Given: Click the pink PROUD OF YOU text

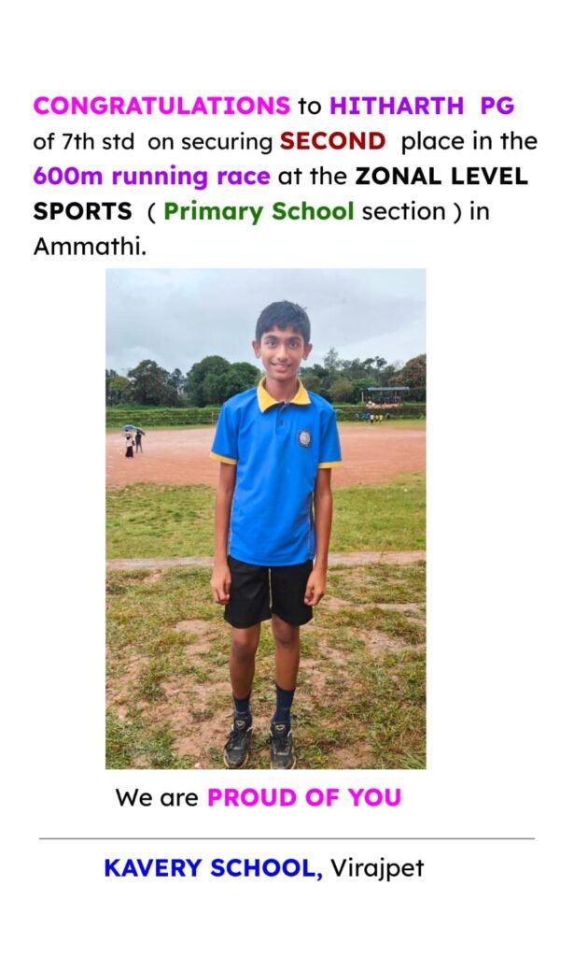Looking at the screenshot, I should pos(304,798).
